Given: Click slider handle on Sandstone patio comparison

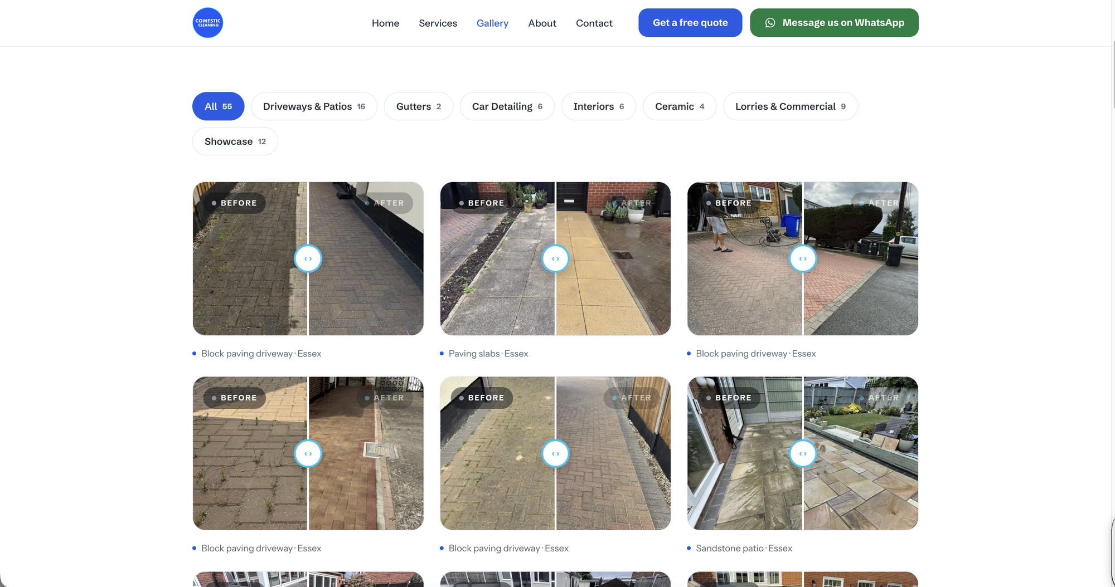Looking at the screenshot, I should tap(803, 453).
